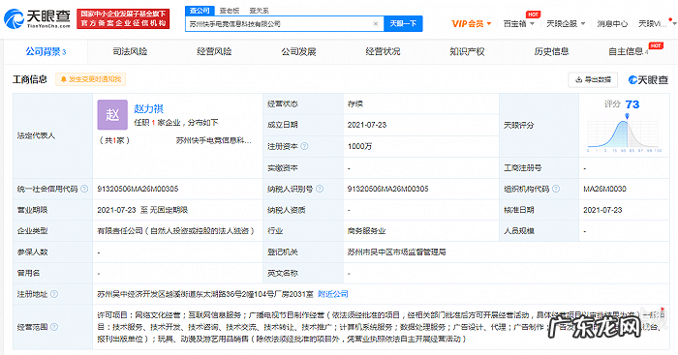Click help icon beside 注册地址
Viewport: 678px width, 355px height.
54,294
